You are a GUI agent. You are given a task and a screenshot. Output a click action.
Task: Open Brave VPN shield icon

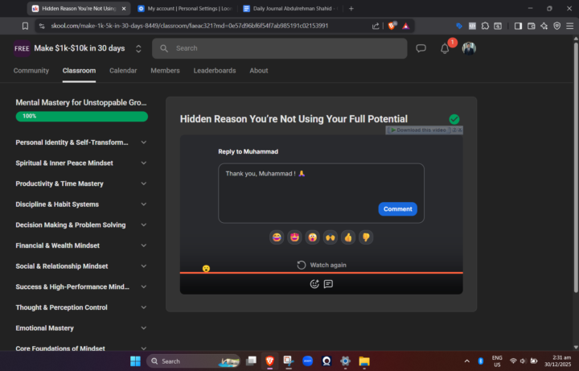click(x=556, y=26)
